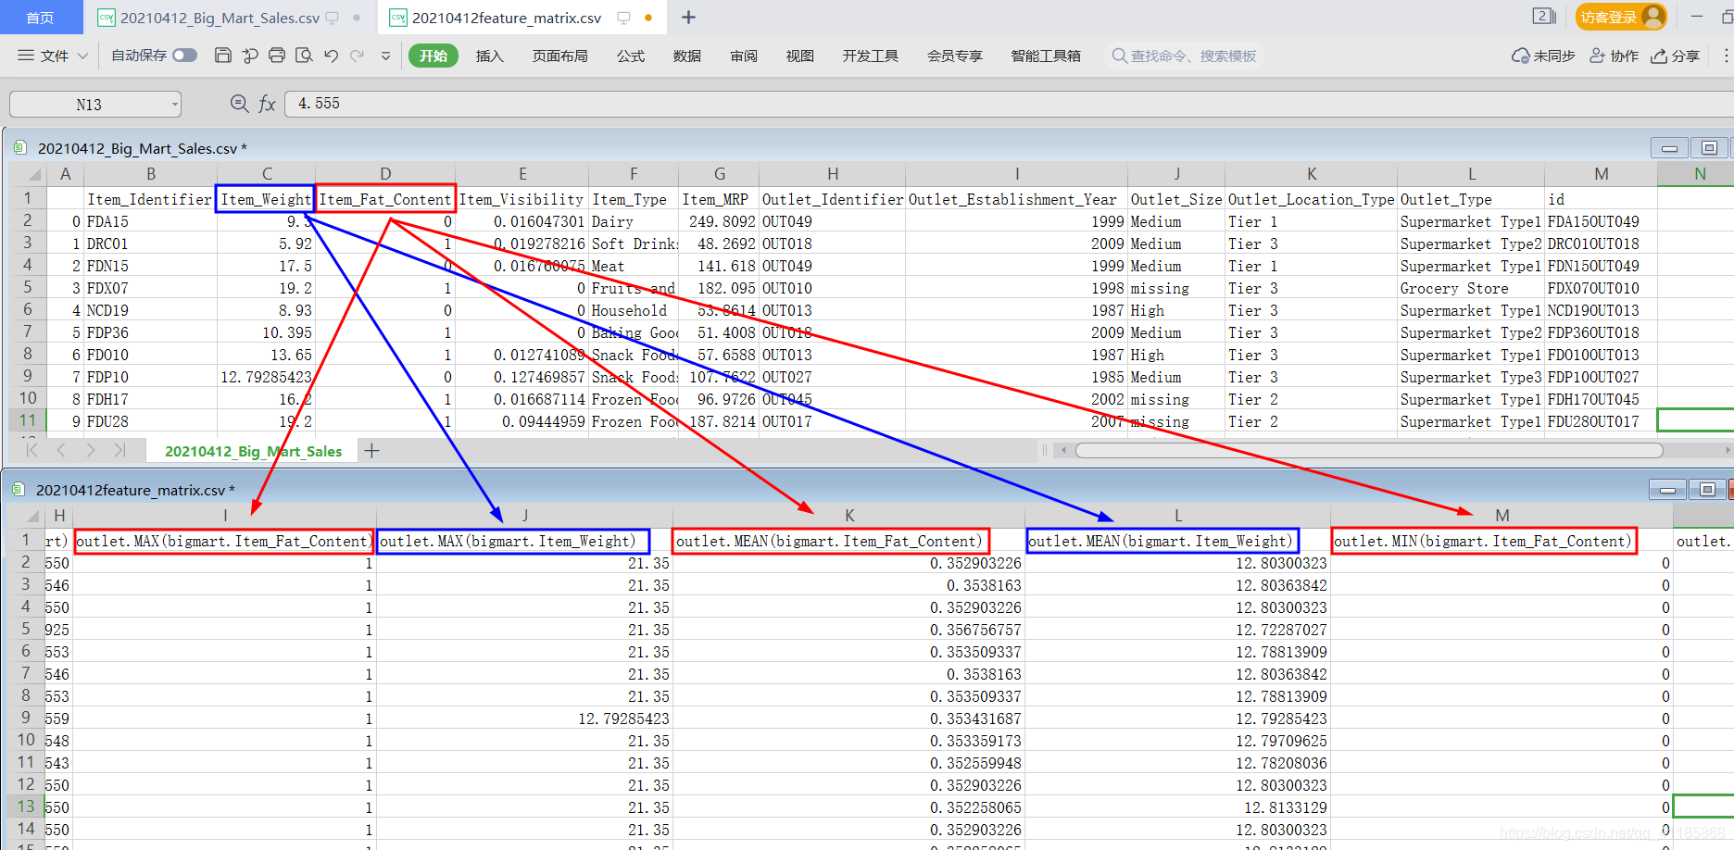The width and height of the screenshot is (1734, 850).
Task: Select the Print icon in the toolbar
Action: coord(276,56)
